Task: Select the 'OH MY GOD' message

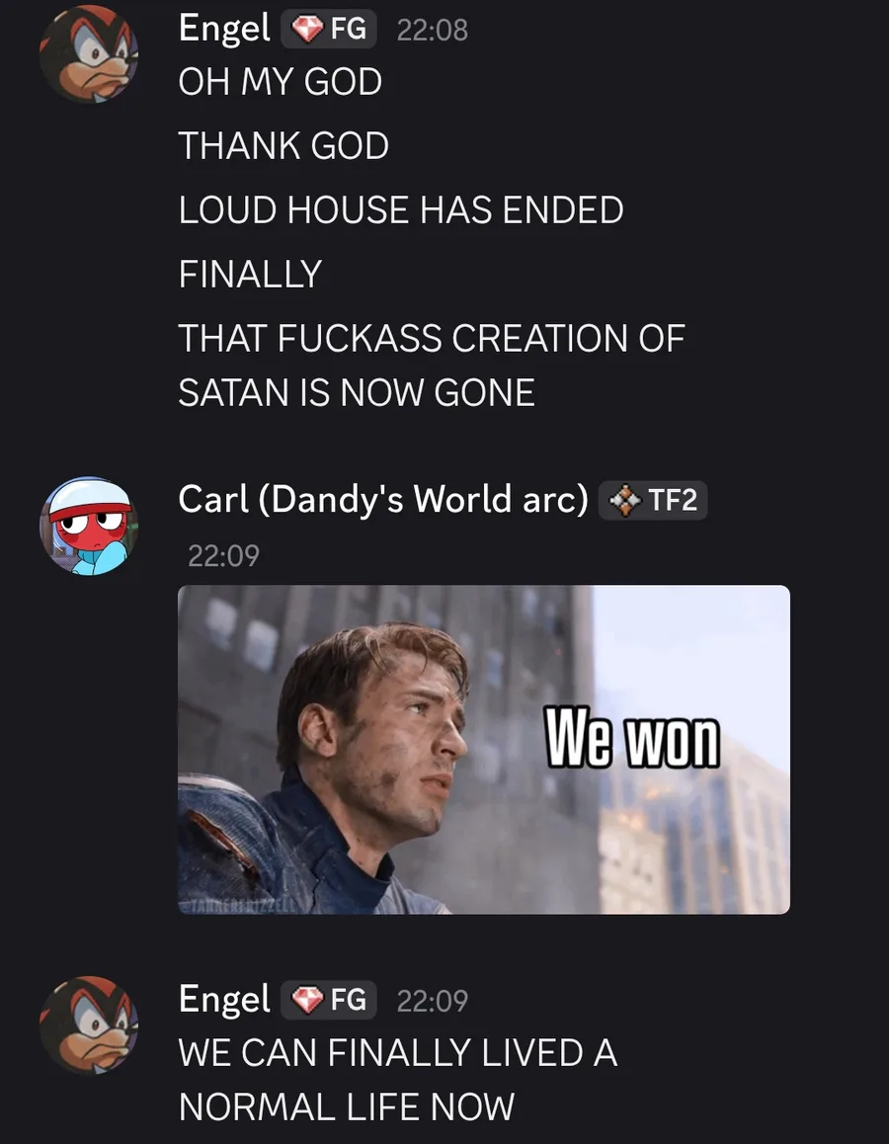Action: coord(281,82)
